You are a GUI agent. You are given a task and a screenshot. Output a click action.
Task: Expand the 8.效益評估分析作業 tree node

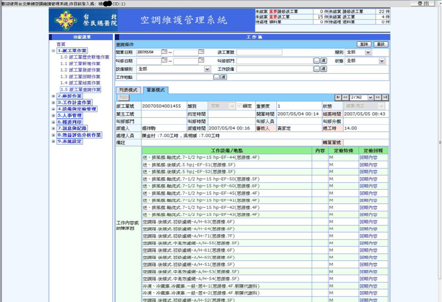tap(53, 135)
